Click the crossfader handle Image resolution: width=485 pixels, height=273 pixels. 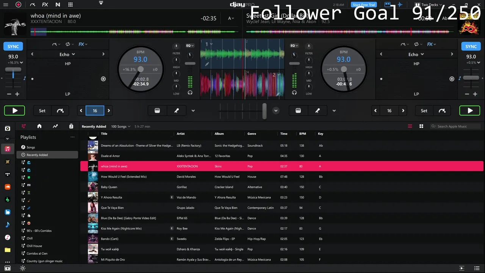tap(264, 111)
